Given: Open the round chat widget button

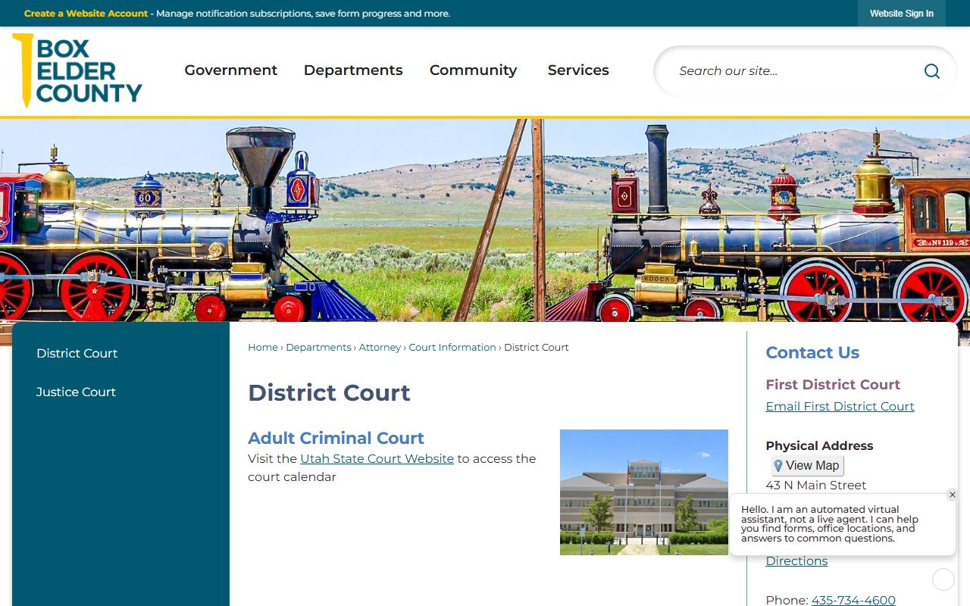Looking at the screenshot, I should (943, 579).
